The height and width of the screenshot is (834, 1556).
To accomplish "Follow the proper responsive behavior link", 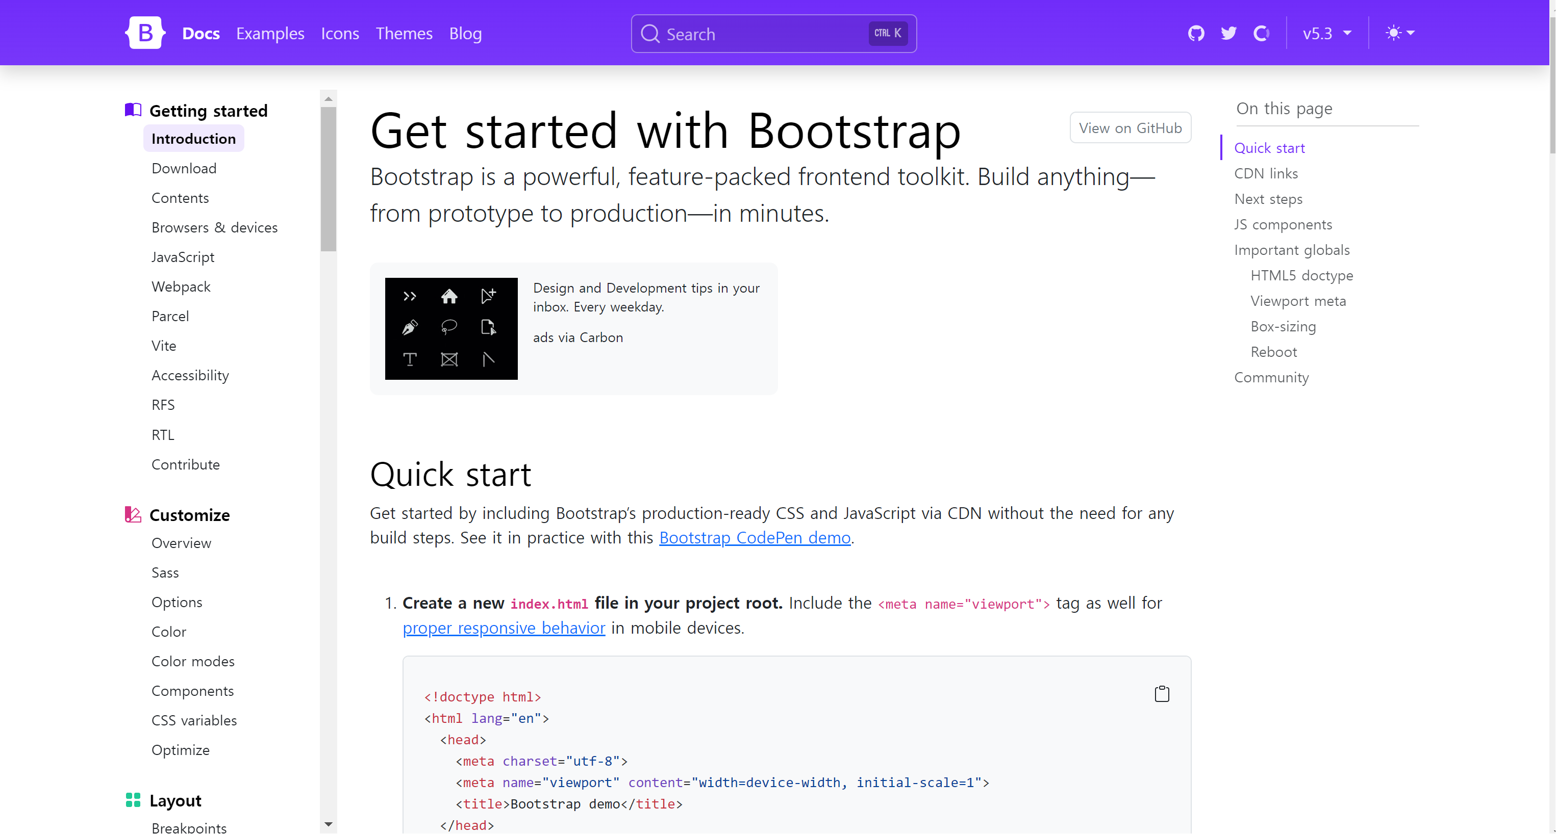I will pos(504,628).
